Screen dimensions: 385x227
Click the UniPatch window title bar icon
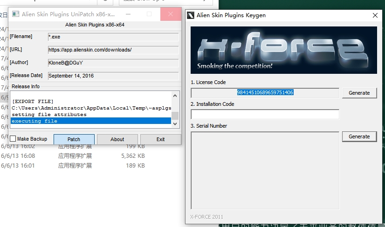[x=16, y=14]
